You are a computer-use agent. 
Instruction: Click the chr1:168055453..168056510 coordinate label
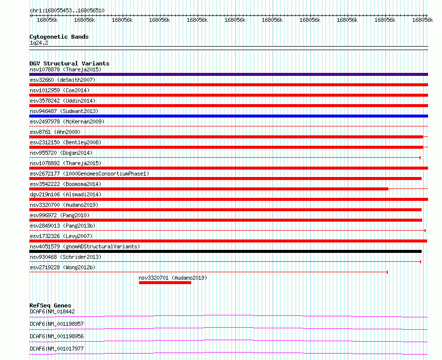pos(67,11)
